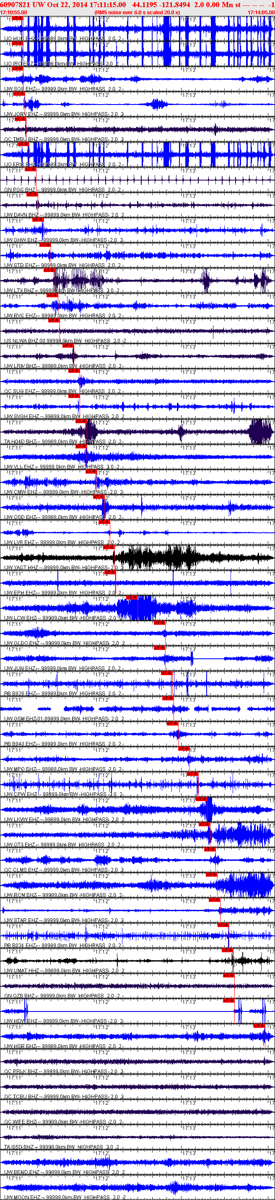Image resolution: width=275 pixels, height=1200 pixels.
Task: Select the LTY BHZ station label
Action: [62, 291]
